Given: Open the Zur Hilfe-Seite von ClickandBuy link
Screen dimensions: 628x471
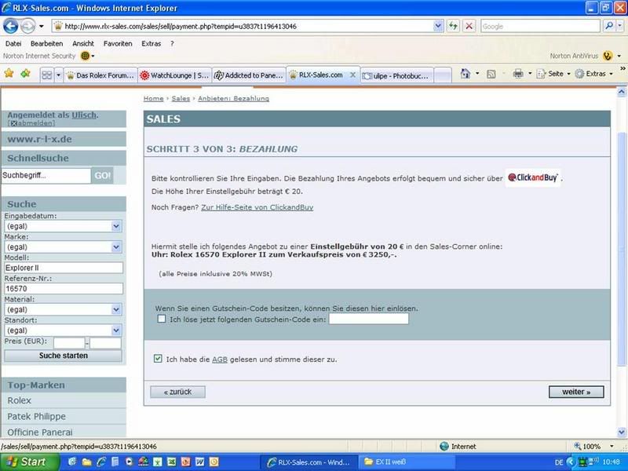Looking at the screenshot, I should (x=257, y=207).
